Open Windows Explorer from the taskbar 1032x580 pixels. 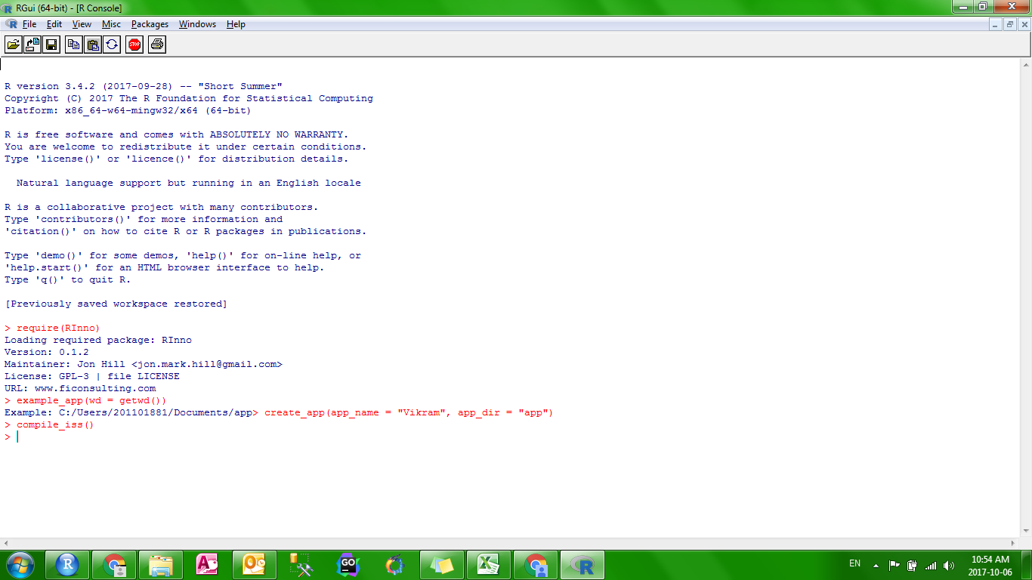click(161, 565)
